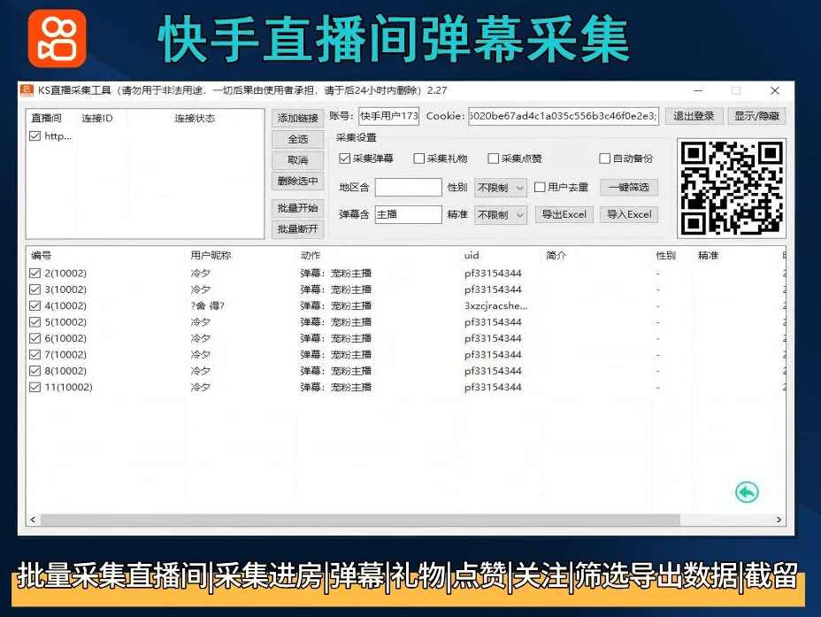The image size is (821, 617).
Task: Enable the 自动备份 checkbox
Action: [x=605, y=158]
